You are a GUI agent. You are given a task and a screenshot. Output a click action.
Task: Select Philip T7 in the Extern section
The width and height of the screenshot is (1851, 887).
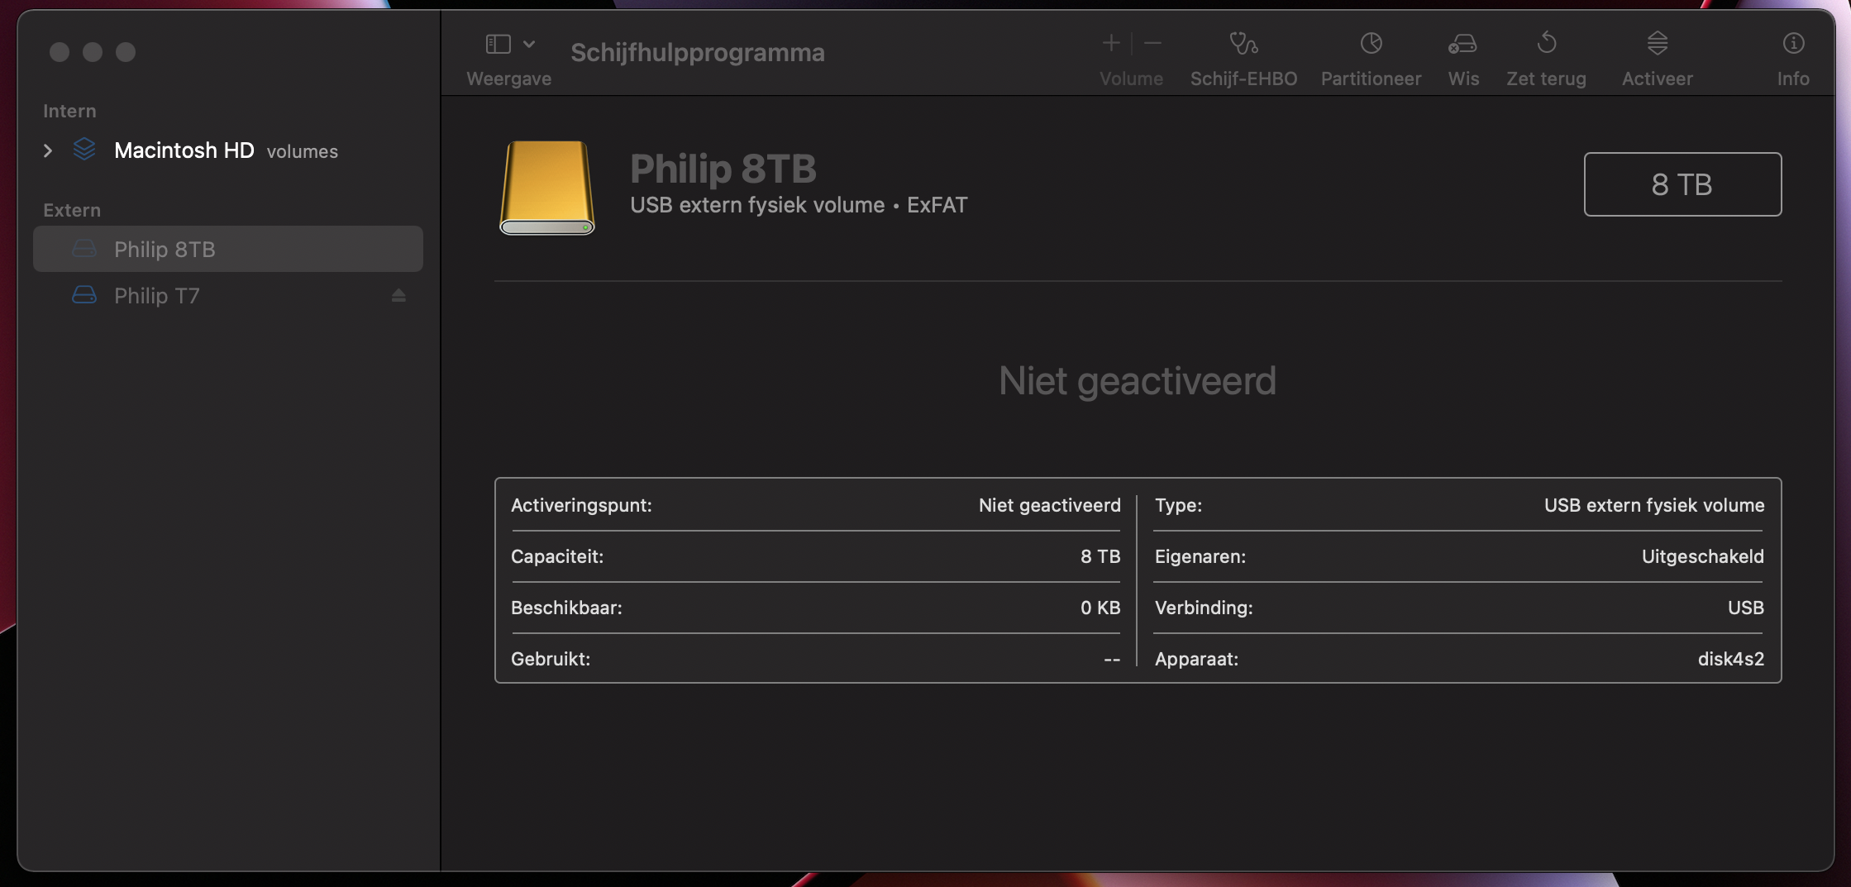158,295
